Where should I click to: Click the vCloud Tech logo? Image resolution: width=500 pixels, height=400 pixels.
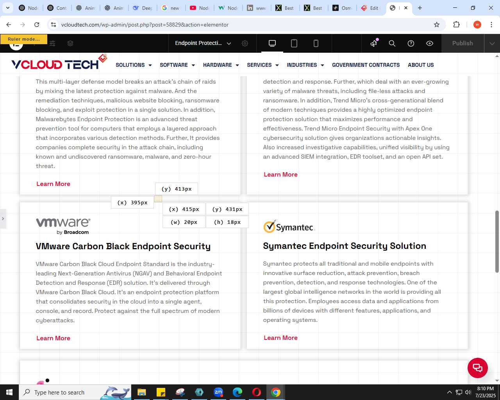(x=59, y=62)
